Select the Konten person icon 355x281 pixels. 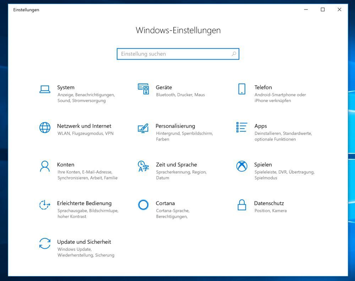coord(45,166)
